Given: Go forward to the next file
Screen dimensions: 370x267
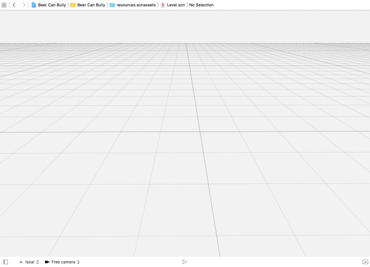Looking at the screenshot, I should coord(24,5).
